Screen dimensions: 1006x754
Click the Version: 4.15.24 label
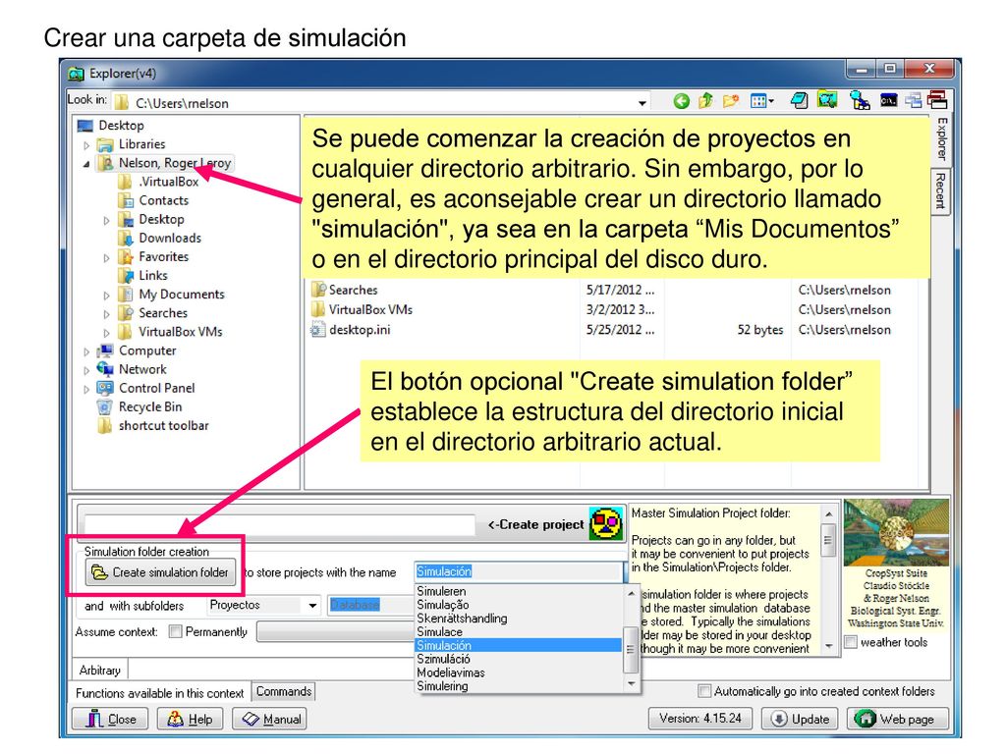[x=699, y=719]
